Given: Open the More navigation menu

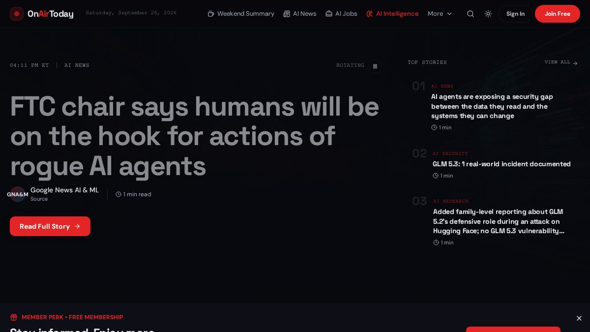Looking at the screenshot, I should tap(440, 14).
